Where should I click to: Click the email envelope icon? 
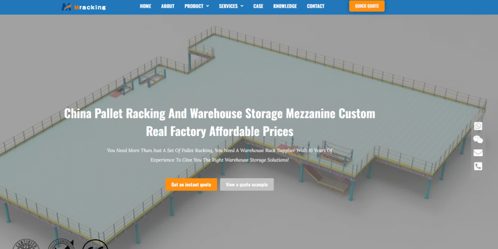pos(478,153)
